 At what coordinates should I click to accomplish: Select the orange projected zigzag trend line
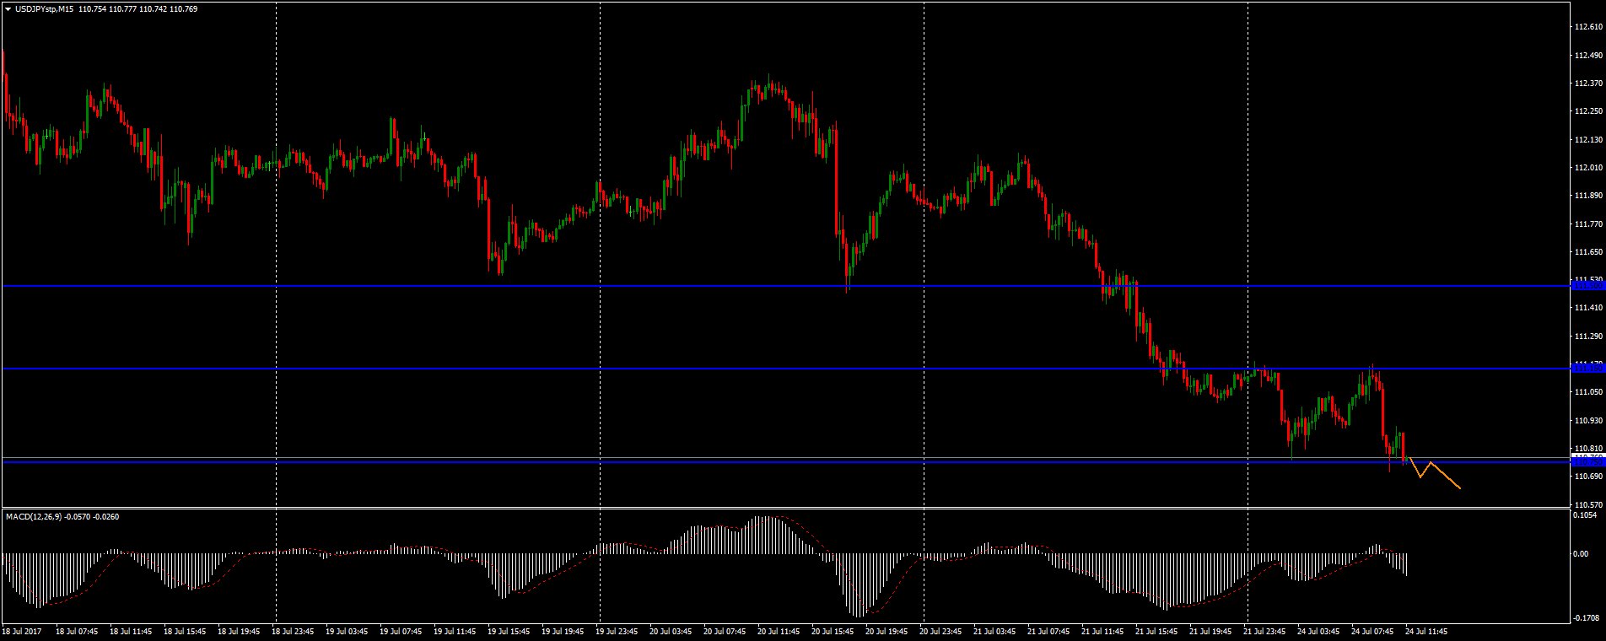tap(1434, 472)
